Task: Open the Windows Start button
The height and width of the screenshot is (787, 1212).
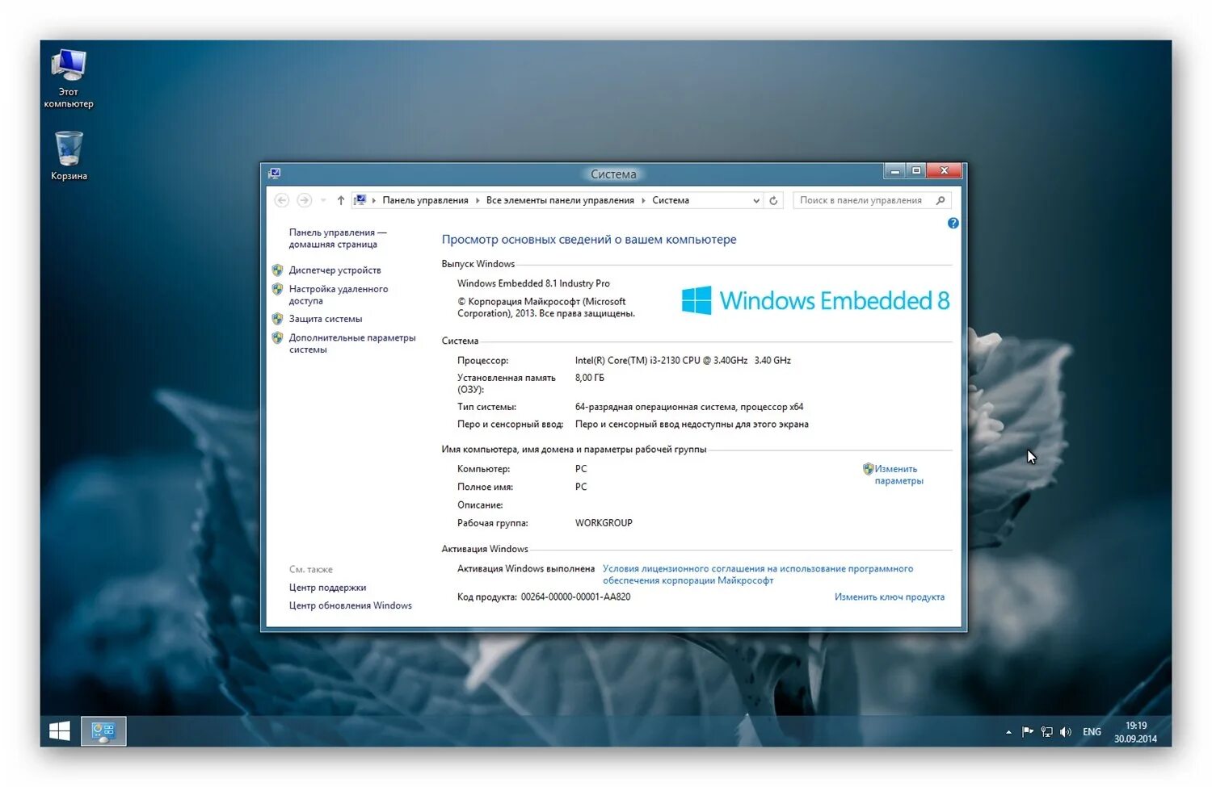Action: 59,731
